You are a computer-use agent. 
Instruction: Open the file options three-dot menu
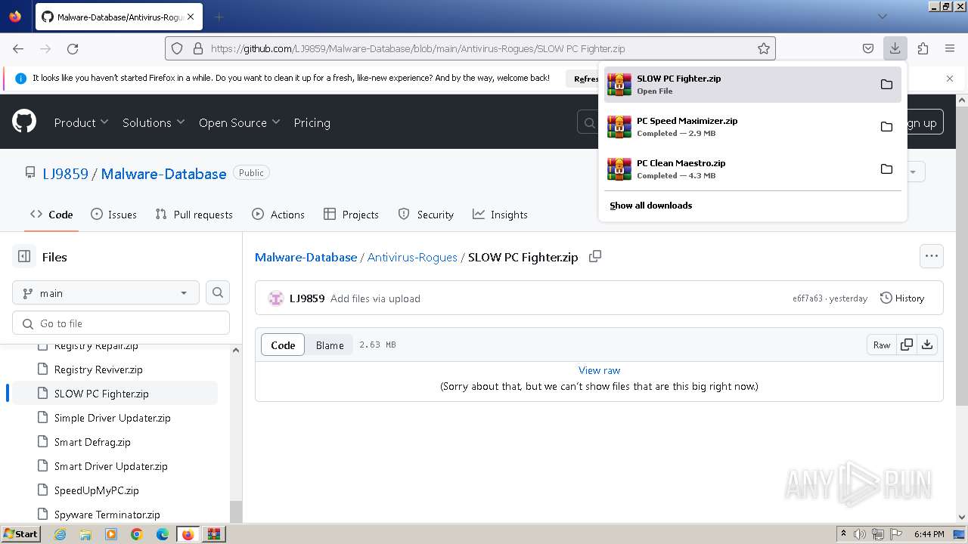pos(932,256)
